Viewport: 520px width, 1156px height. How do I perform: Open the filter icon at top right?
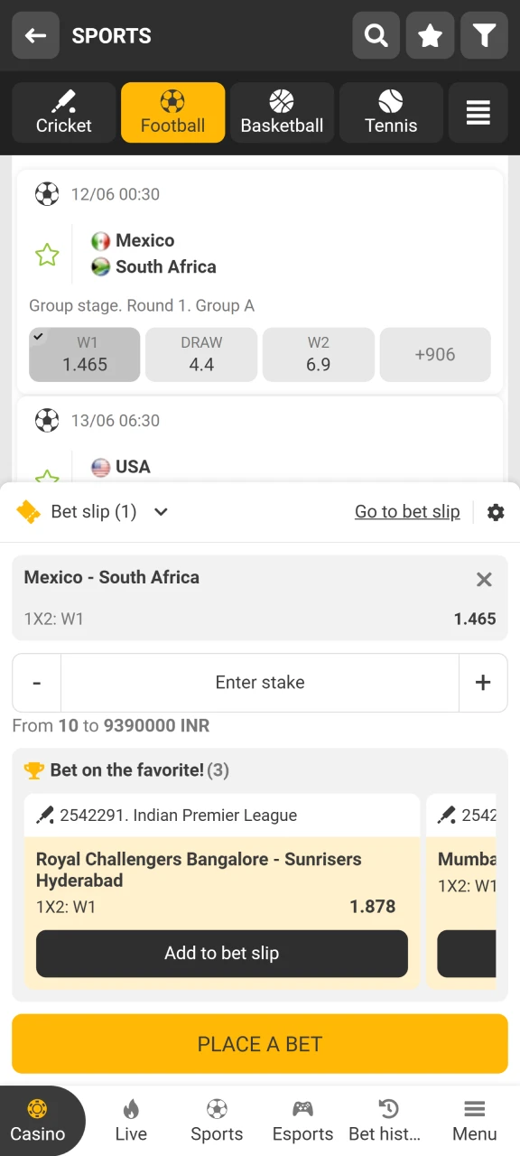tap(484, 35)
